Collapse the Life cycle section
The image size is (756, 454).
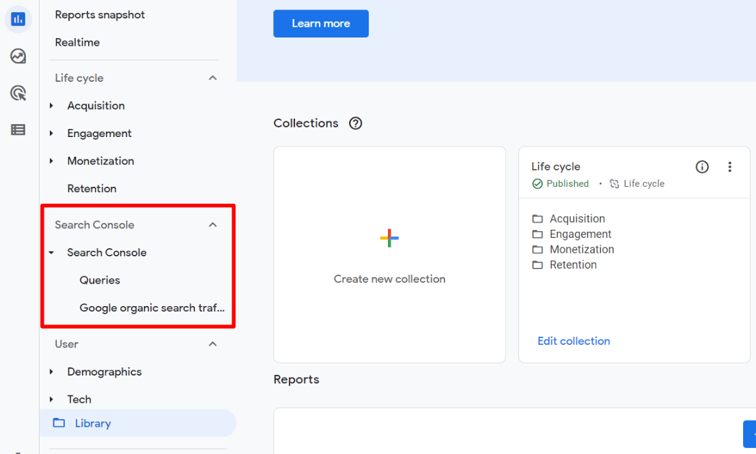pos(212,78)
